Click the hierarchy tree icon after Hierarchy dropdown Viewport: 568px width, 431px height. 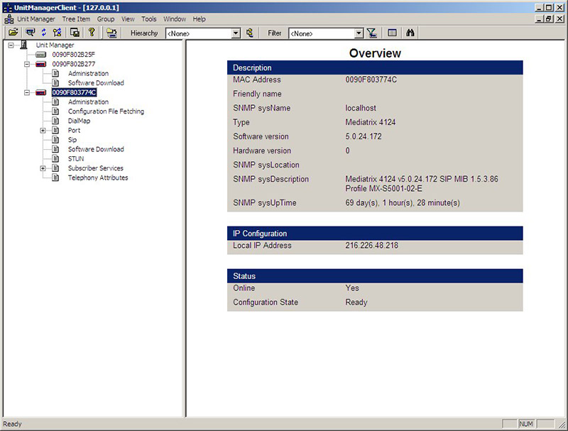click(x=250, y=33)
